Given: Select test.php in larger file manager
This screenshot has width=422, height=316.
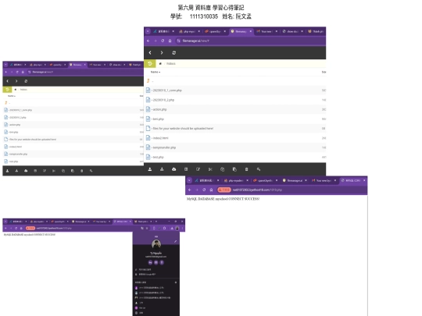Looking at the screenshot, I should point(234,157).
